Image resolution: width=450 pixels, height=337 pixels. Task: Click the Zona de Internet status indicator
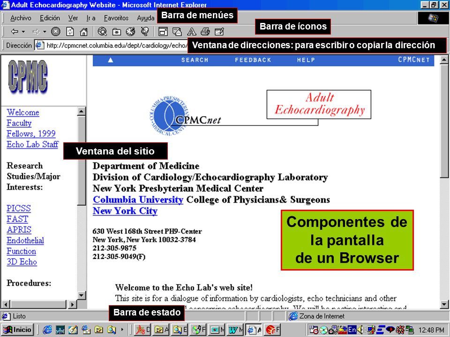pyautogui.click(x=317, y=316)
